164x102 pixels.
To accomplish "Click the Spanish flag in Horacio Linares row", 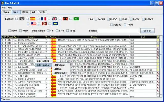I will click(53, 79).
